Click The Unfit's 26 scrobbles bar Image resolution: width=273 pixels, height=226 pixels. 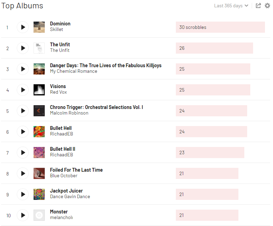point(214,48)
